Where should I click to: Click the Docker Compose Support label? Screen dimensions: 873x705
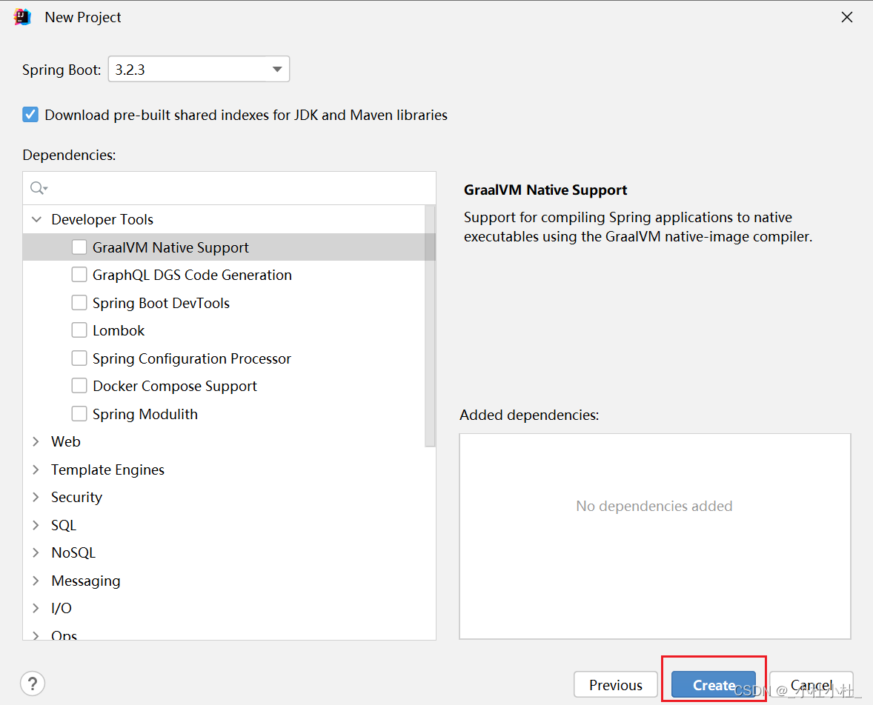coord(175,386)
